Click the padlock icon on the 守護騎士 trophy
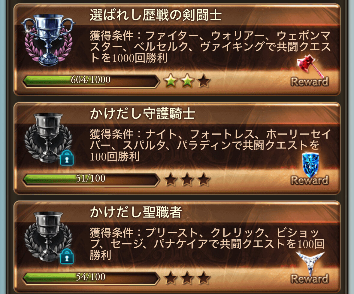Screen dimensions: 354x294 [x=67, y=158]
